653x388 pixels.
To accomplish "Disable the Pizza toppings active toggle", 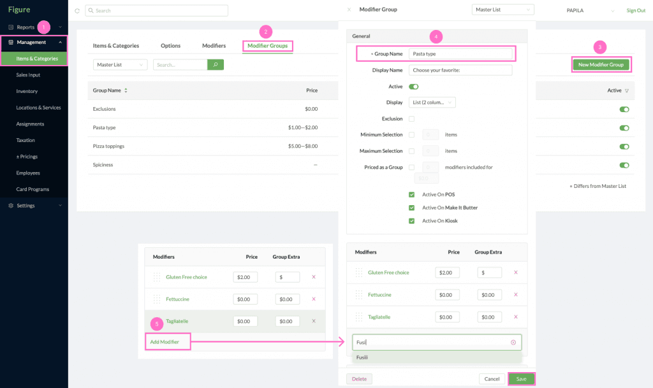I will coord(624,147).
